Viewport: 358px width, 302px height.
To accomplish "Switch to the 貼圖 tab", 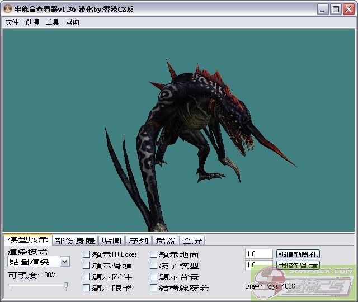I will pyautogui.click(x=111, y=240).
